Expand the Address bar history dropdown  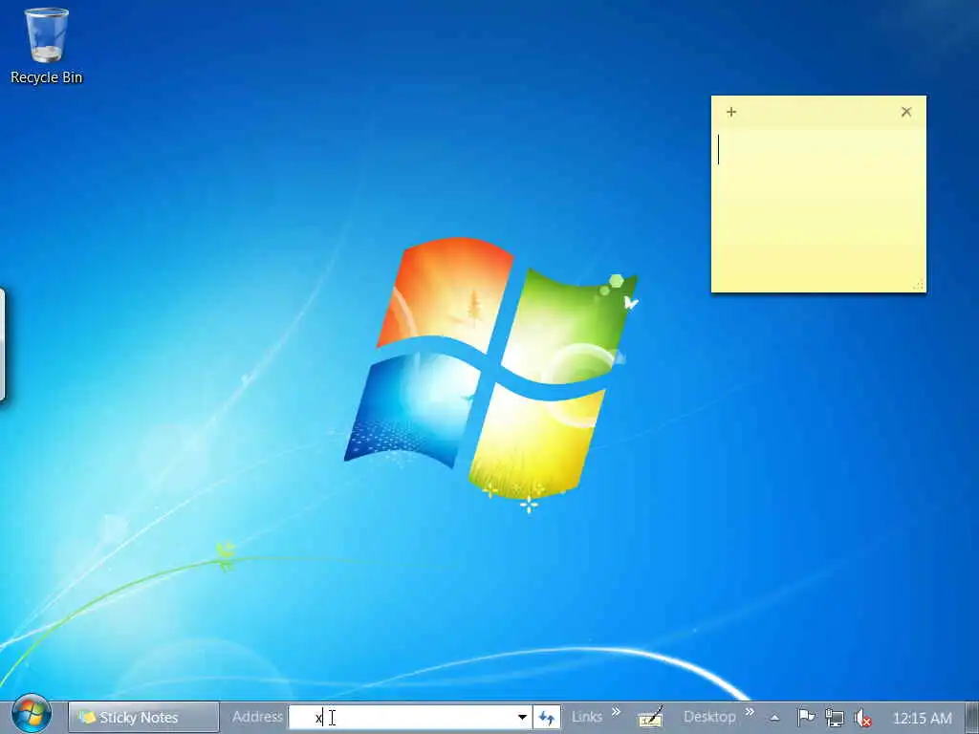point(522,718)
